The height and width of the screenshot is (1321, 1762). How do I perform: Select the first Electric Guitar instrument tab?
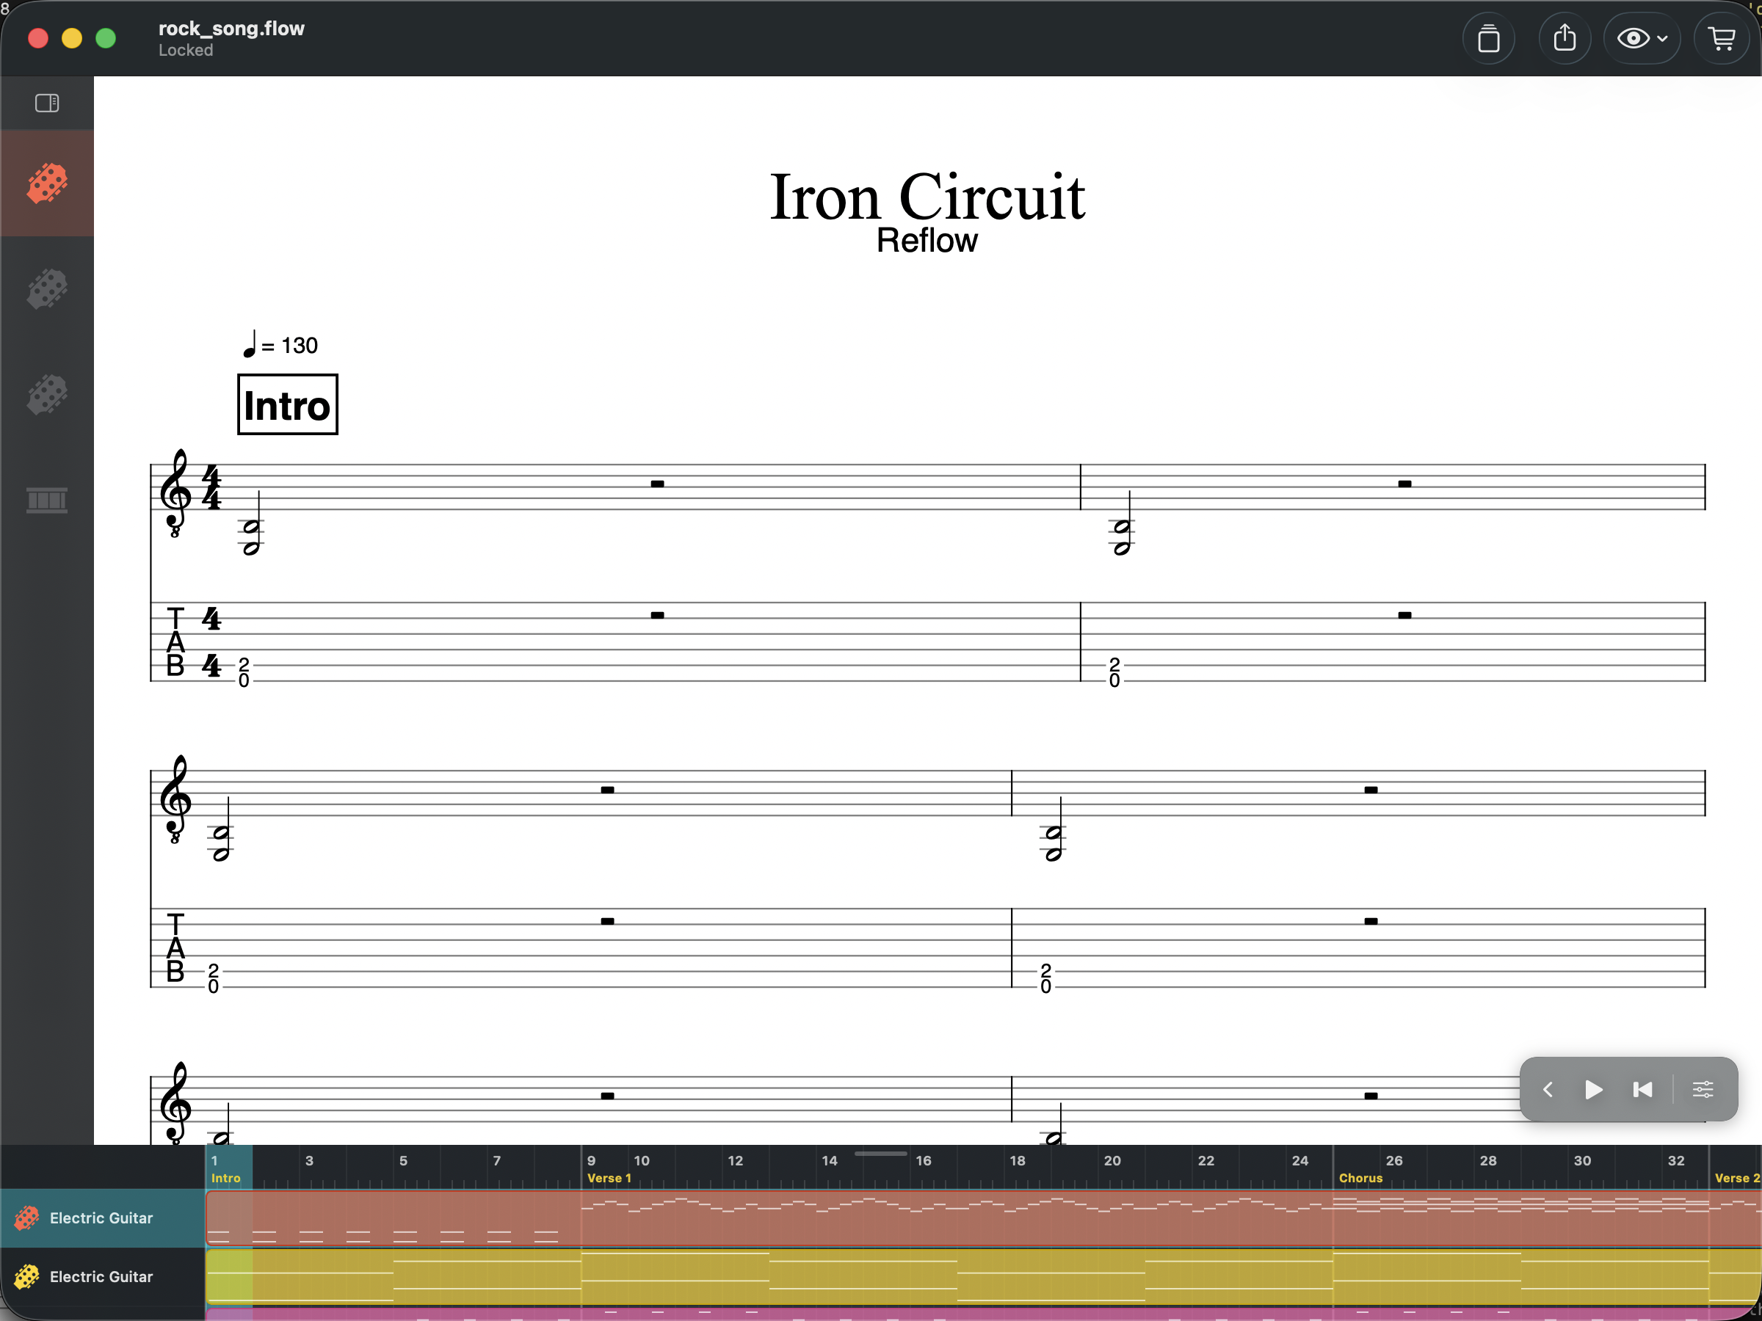tap(47, 183)
